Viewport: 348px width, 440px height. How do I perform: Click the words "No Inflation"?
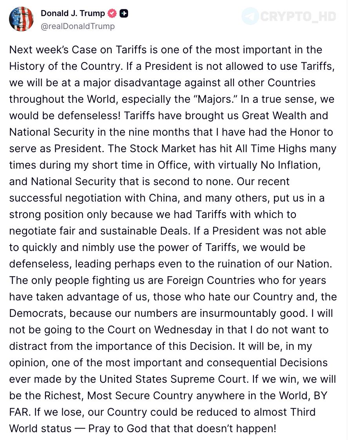(x=290, y=165)
